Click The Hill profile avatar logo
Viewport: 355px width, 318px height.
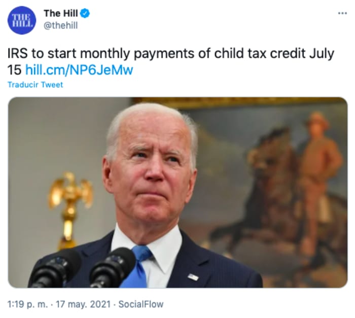[21, 20]
